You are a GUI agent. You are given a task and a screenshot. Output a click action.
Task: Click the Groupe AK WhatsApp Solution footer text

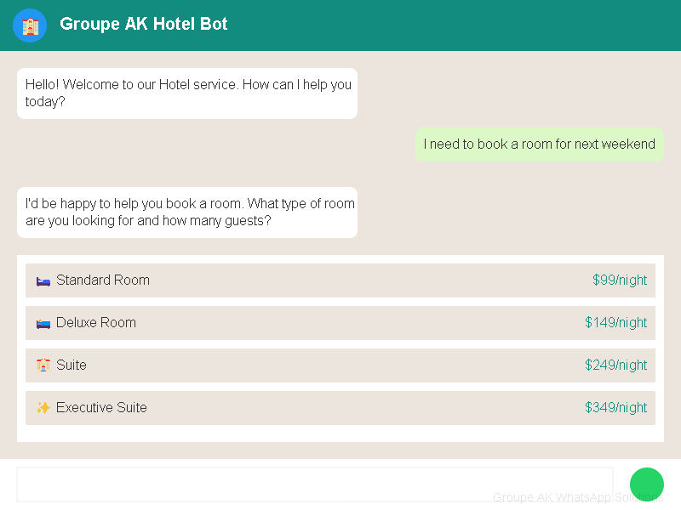pyautogui.click(x=578, y=497)
